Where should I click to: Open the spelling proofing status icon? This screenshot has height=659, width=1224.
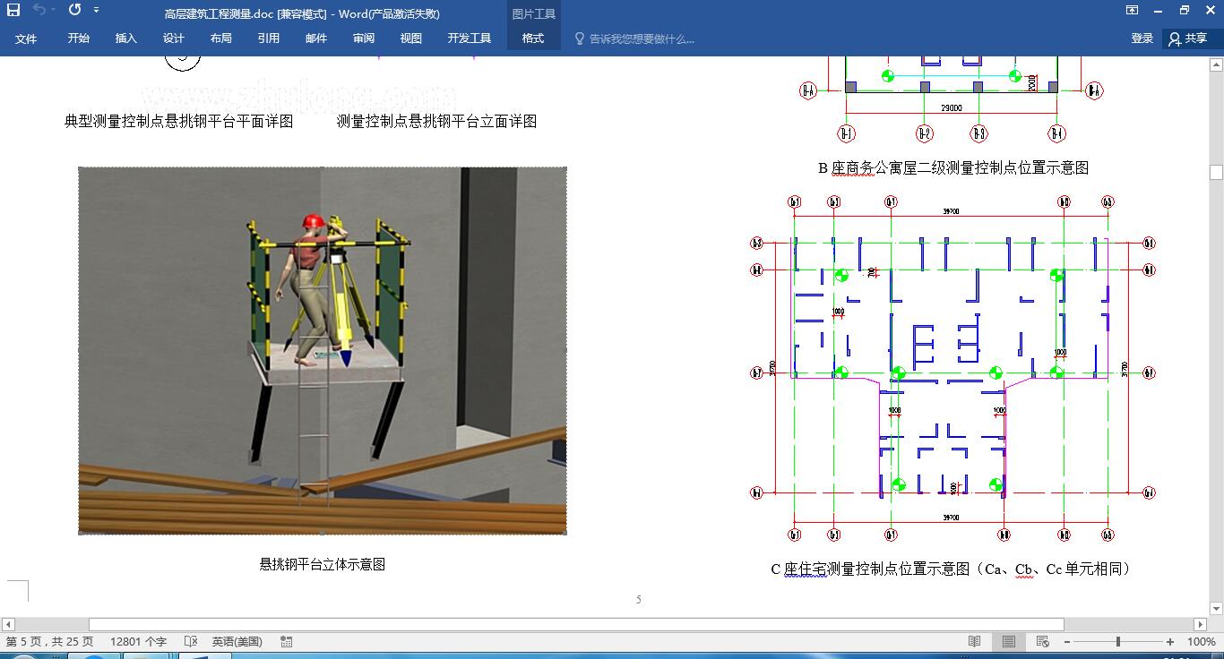(x=190, y=641)
